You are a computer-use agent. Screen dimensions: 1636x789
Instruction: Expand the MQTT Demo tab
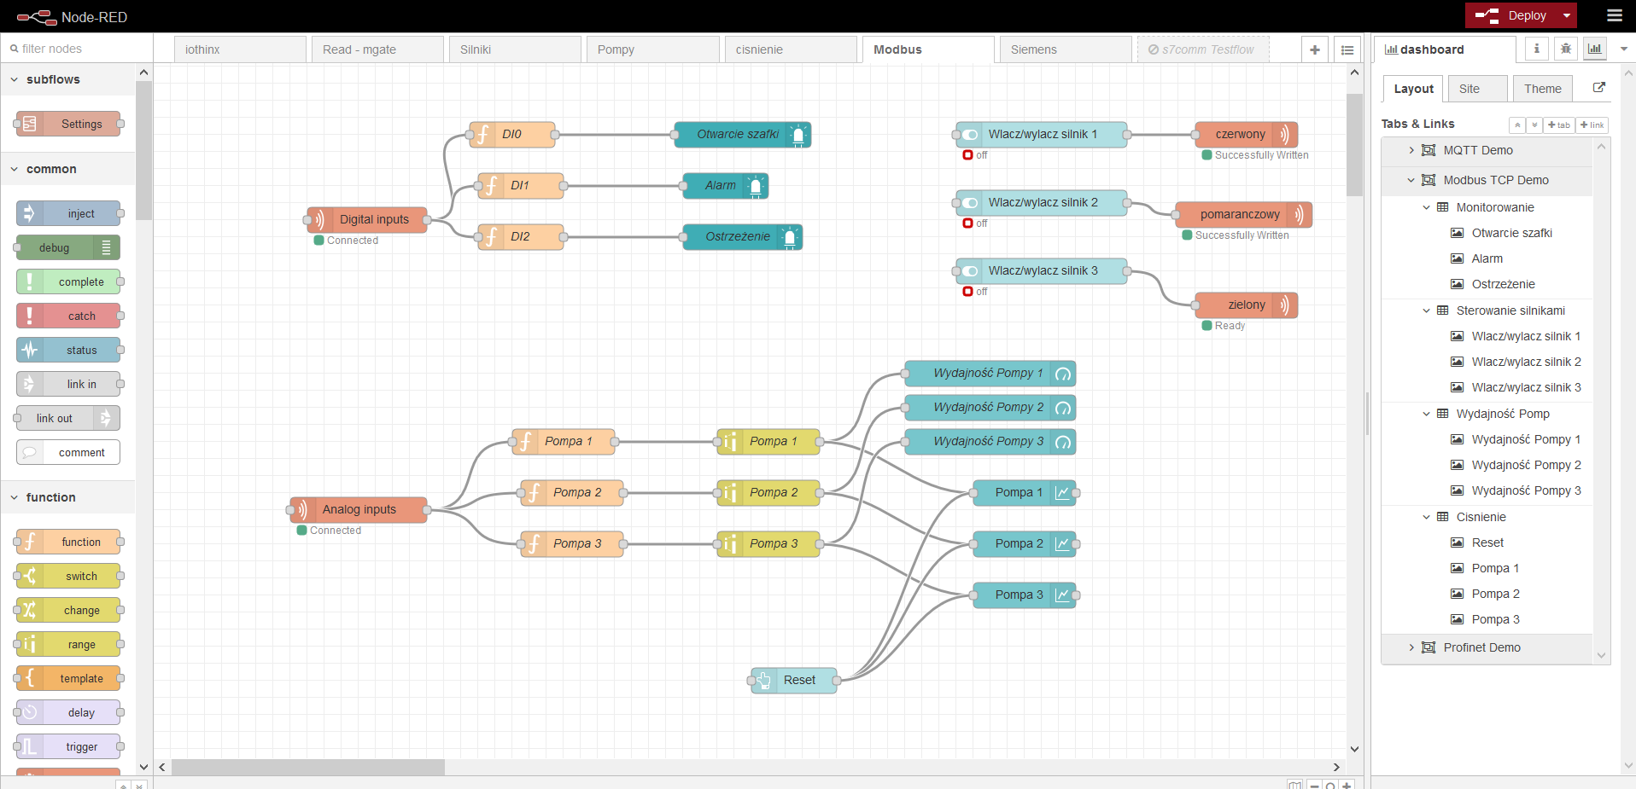pos(1411,150)
